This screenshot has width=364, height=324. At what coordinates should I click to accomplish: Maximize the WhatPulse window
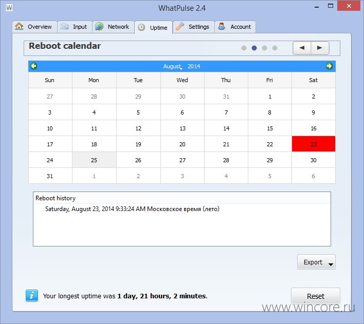[331, 6]
